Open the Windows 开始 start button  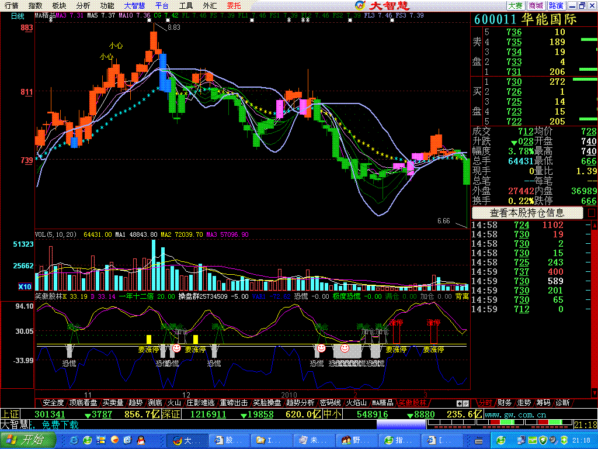[27, 440]
